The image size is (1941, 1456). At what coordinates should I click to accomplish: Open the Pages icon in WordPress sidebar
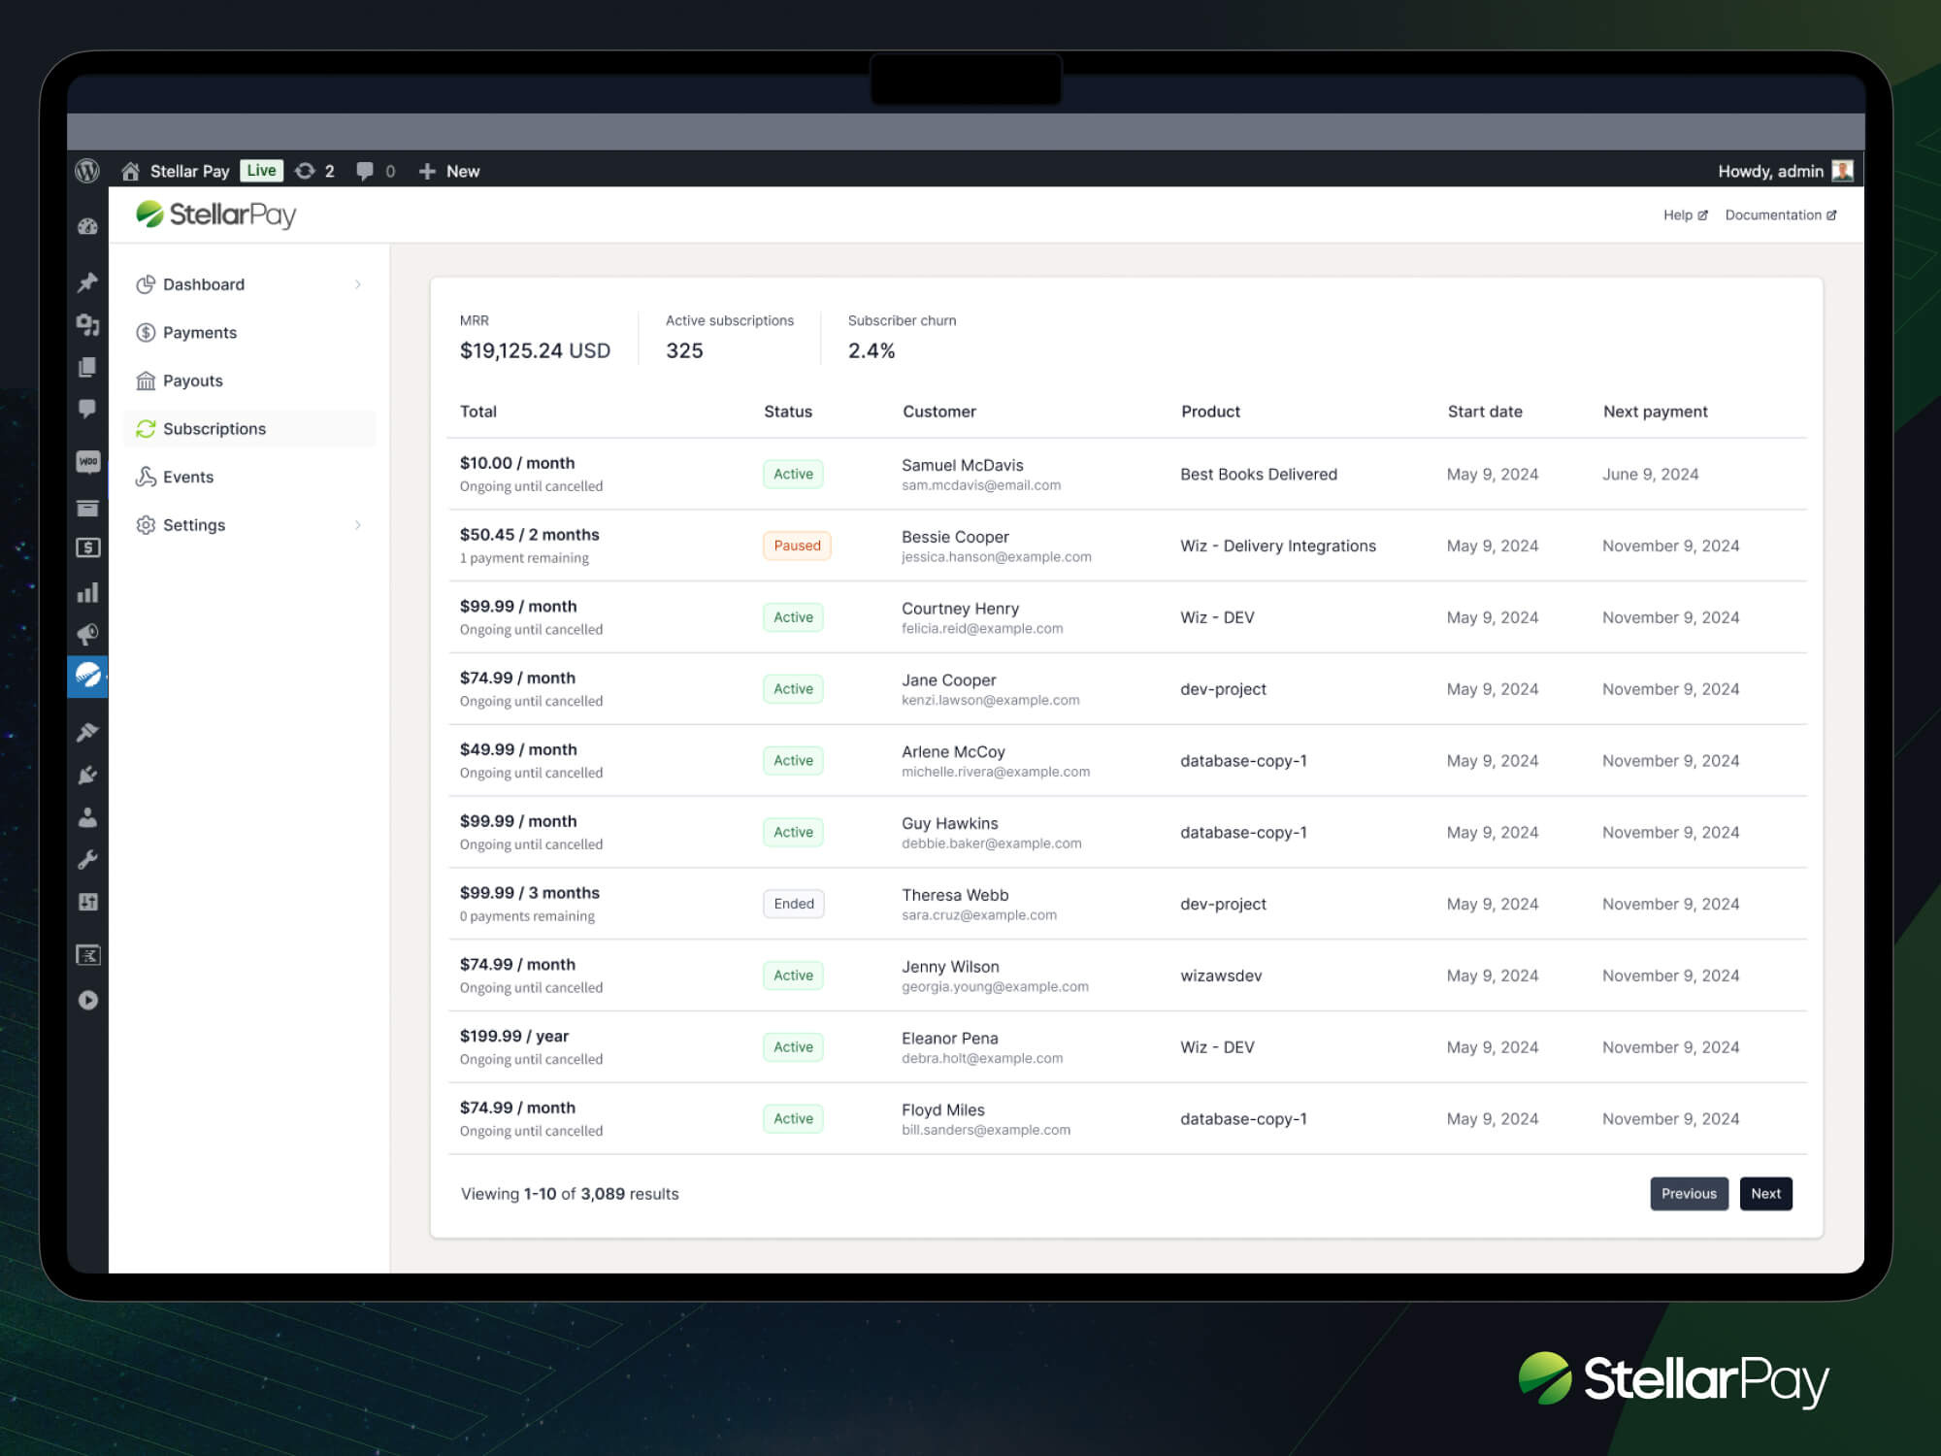(x=87, y=367)
